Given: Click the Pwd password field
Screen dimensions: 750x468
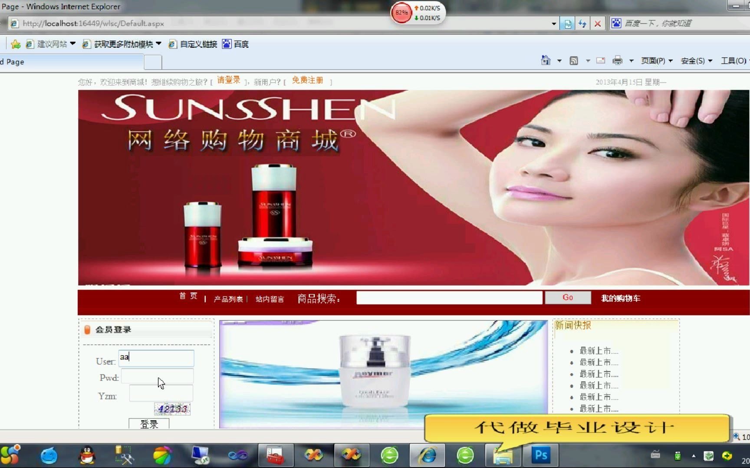Looking at the screenshot, I should (157, 376).
